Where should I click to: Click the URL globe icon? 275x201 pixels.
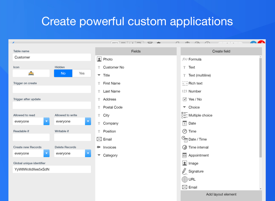click(x=185, y=179)
